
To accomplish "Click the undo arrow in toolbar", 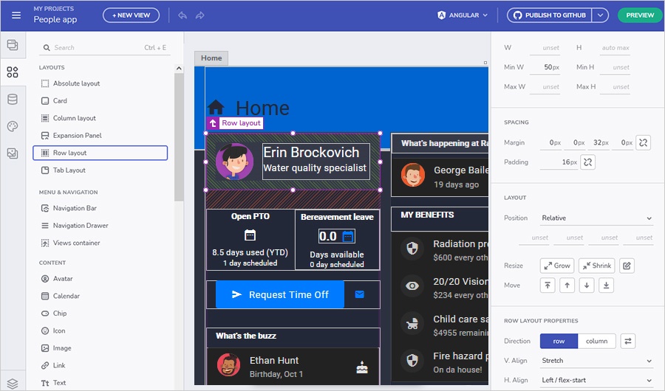I will pyautogui.click(x=182, y=15).
